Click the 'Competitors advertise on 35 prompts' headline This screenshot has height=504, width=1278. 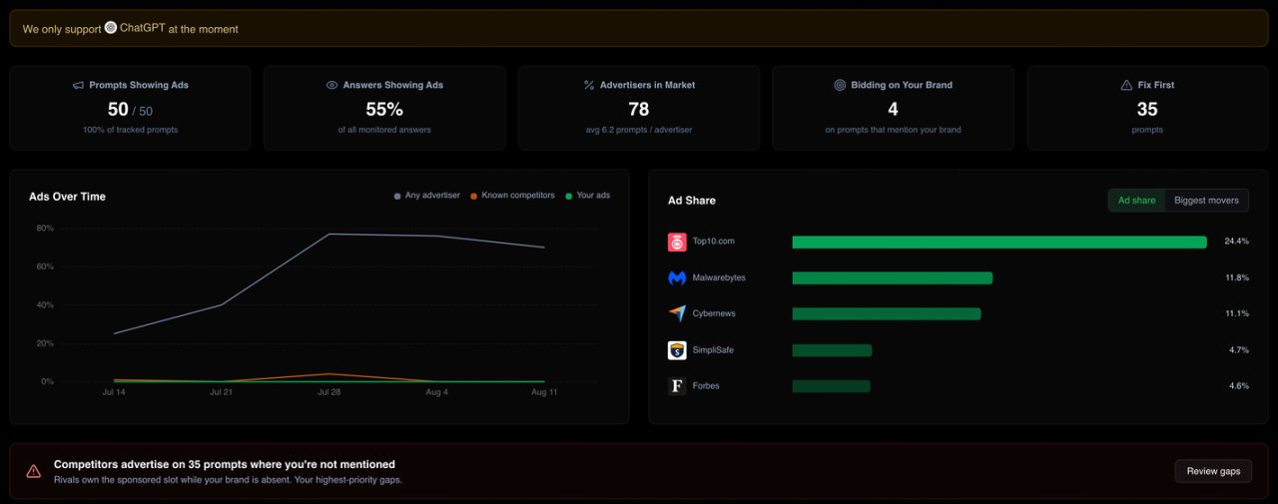click(225, 464)
